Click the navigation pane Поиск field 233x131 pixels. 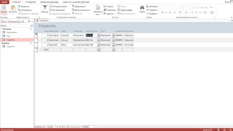(x=15, y=26)
